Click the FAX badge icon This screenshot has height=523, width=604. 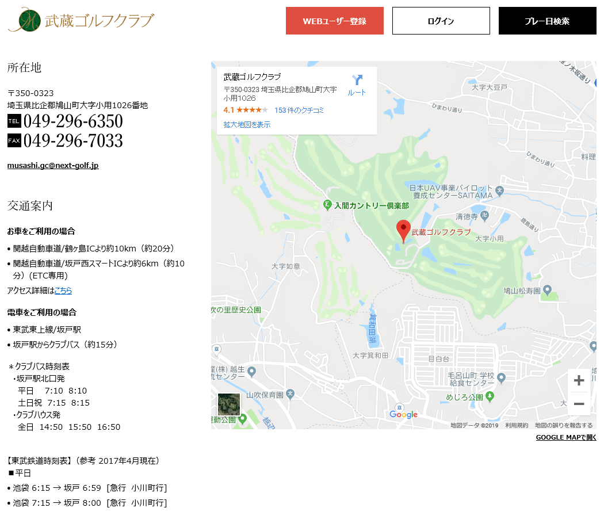tap(14, 140)
